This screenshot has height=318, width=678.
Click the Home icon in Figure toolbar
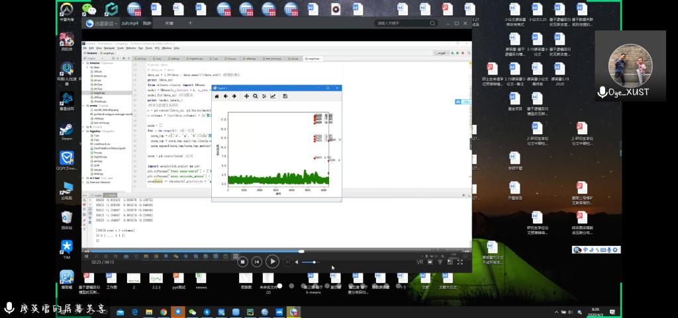217,97
